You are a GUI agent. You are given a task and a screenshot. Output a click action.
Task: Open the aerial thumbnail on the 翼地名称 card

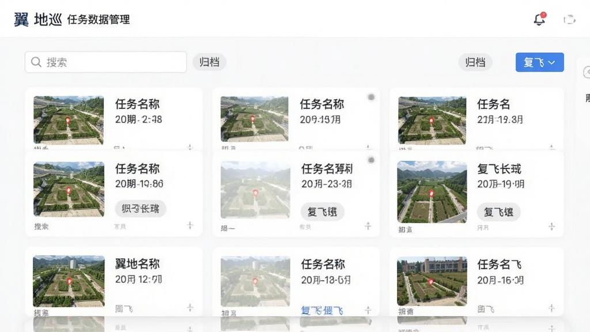pos(69,281)
